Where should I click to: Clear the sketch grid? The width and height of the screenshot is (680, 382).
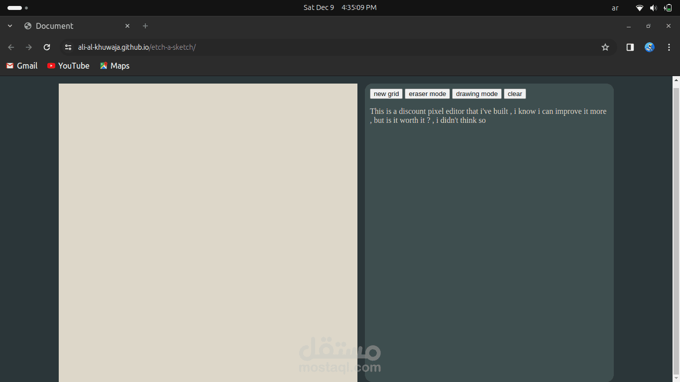pyautogui.click(x=515, y=94)
